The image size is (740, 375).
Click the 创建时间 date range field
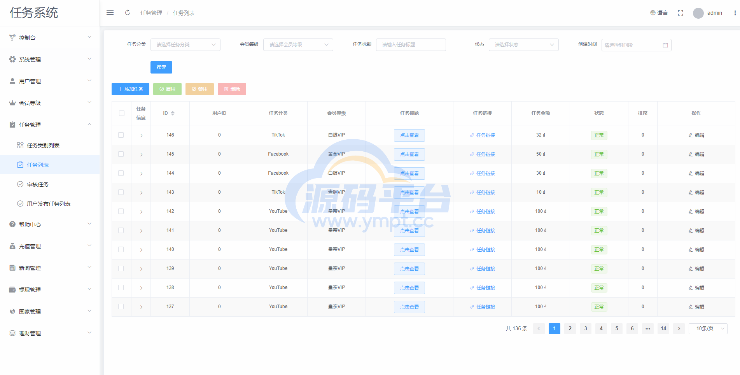pos(637,45)
